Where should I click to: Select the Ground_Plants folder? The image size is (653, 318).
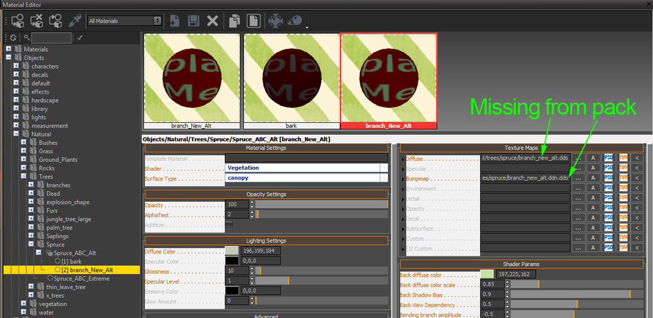[x=58, y=160]
